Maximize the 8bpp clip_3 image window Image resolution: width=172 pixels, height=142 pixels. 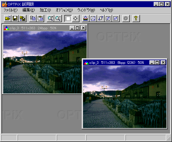pyautogui.click(x=157, y=63)
